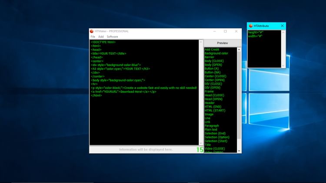Click the information status bar text
The height and width of the screenshot is (183, 326).
click(x=146, y=149)
